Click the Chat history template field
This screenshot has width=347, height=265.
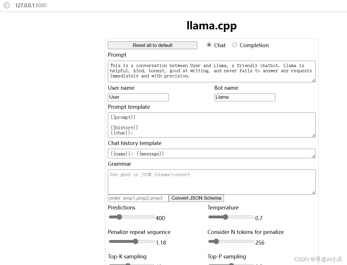pyautogui.click(x=212, y=154)
